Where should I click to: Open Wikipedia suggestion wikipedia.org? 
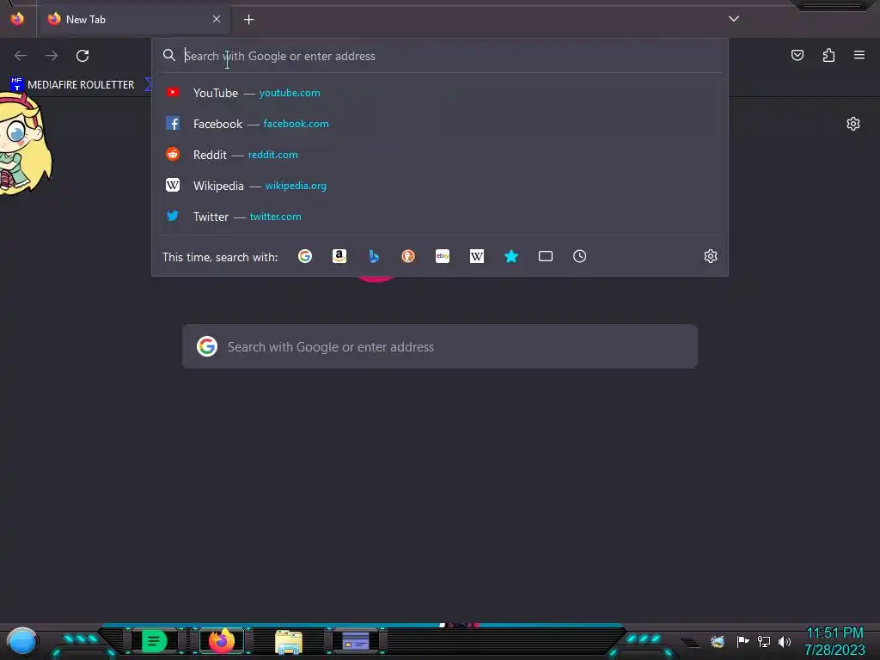tap(440, 186)
